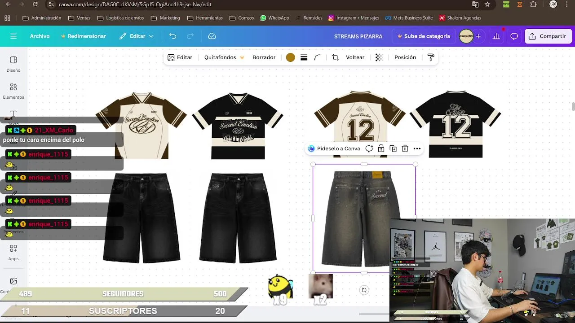The width and height of the screenshot is (575, 323).
Task: Click Voltear flip option
Action: [355, 57]
